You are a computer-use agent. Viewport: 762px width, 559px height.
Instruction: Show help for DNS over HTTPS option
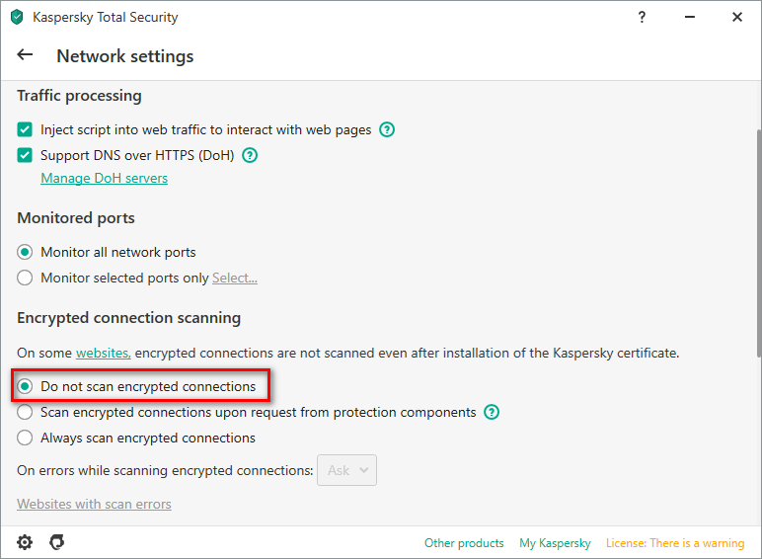coord(250,155)
